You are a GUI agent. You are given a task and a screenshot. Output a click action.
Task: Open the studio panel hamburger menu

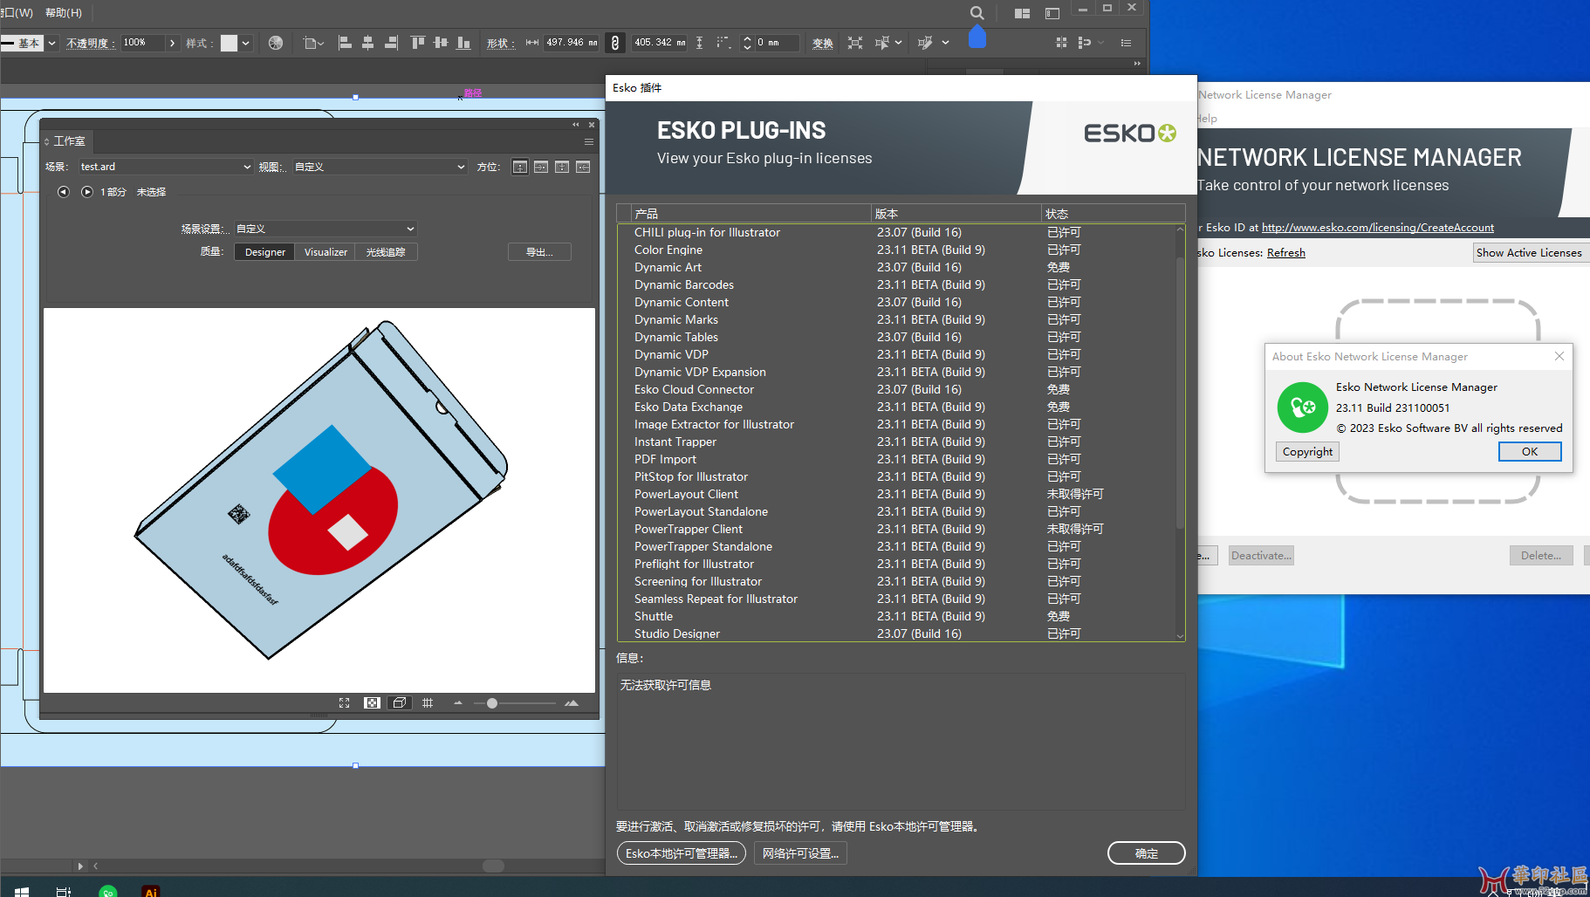coord(589,141)
